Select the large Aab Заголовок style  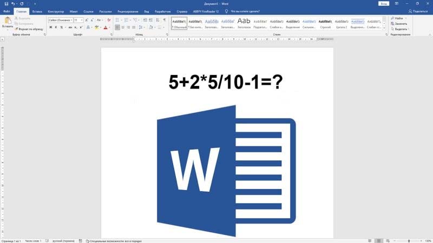point(244,23)
